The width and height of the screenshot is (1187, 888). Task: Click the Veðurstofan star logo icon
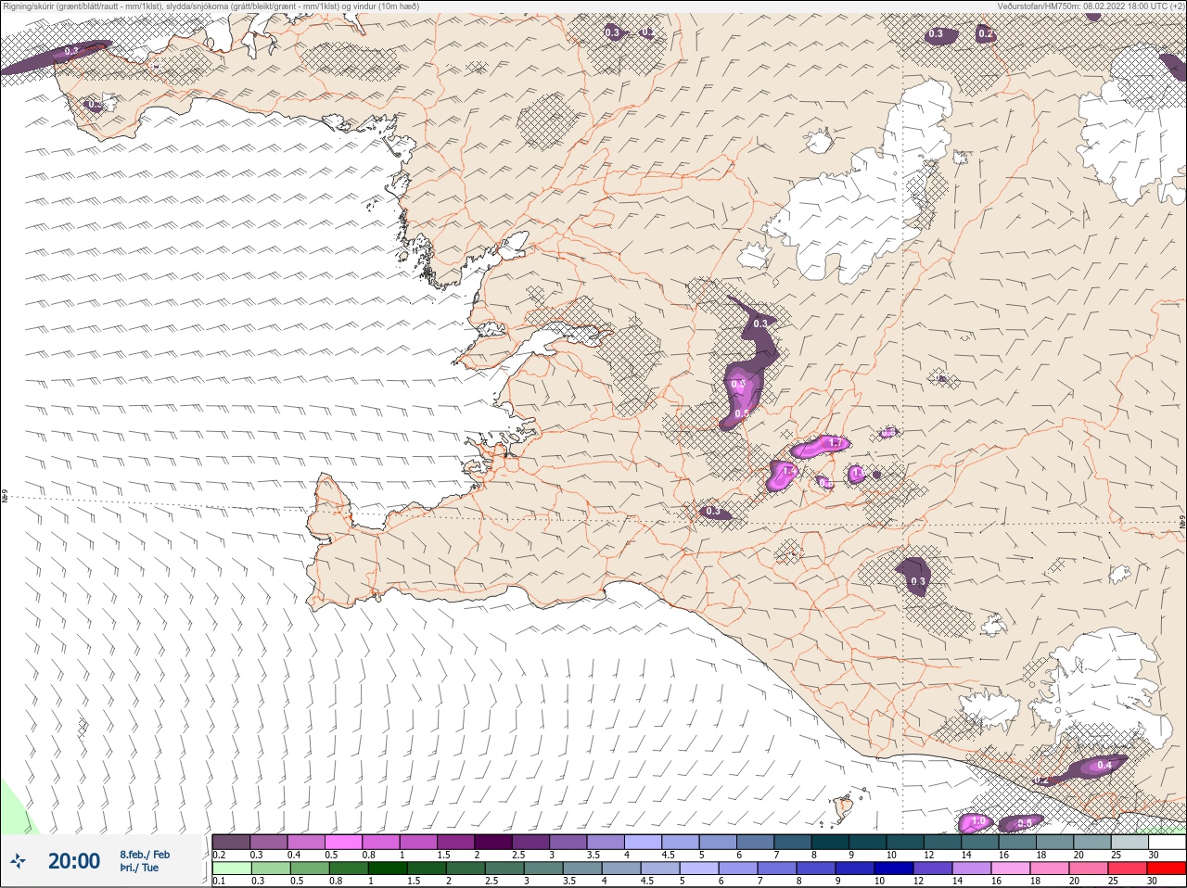tap(16, 861)
